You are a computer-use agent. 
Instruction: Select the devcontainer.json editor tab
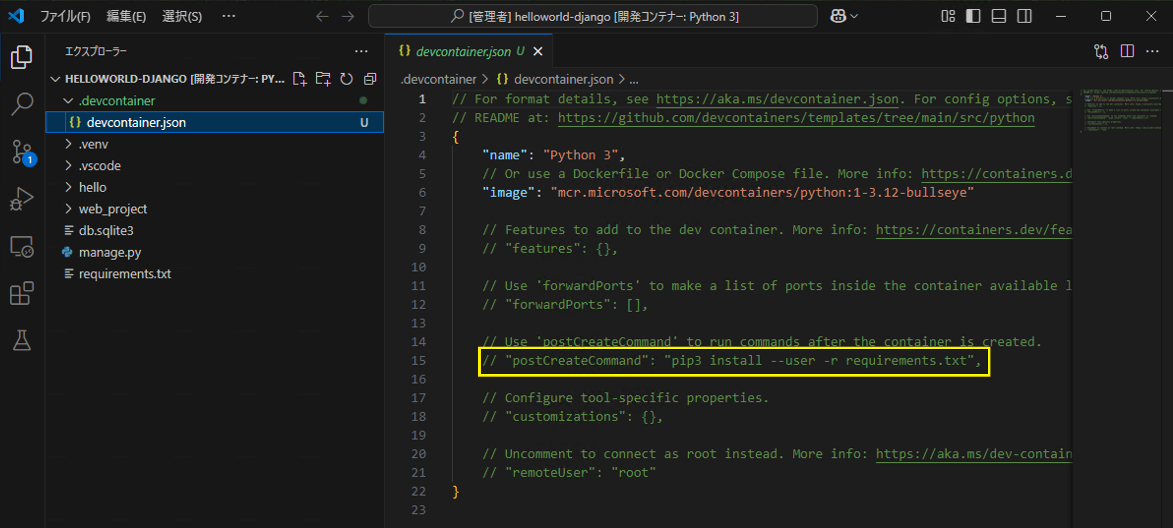point(468,51)
